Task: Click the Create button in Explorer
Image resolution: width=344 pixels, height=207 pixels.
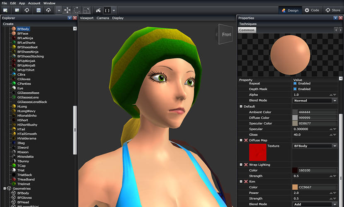Action: point(8,24)
